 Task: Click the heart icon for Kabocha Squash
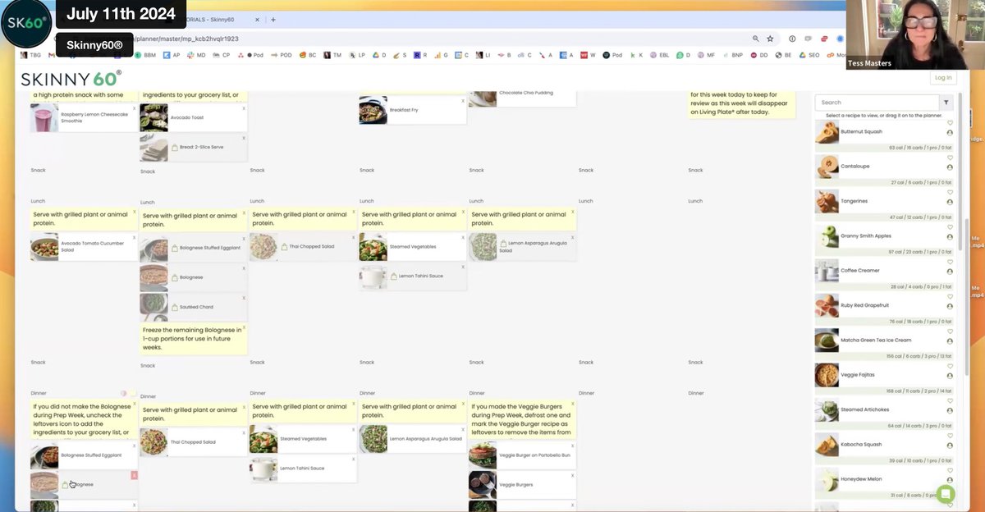(x=950, y=436)
